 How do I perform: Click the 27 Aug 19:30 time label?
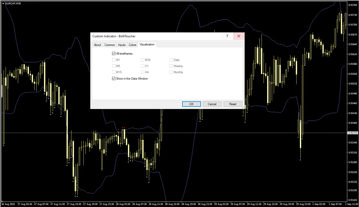[91, 204]
